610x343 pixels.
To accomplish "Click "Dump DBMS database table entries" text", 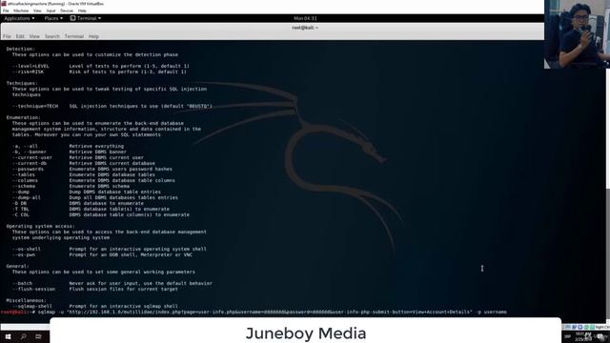I will point(114,192).
